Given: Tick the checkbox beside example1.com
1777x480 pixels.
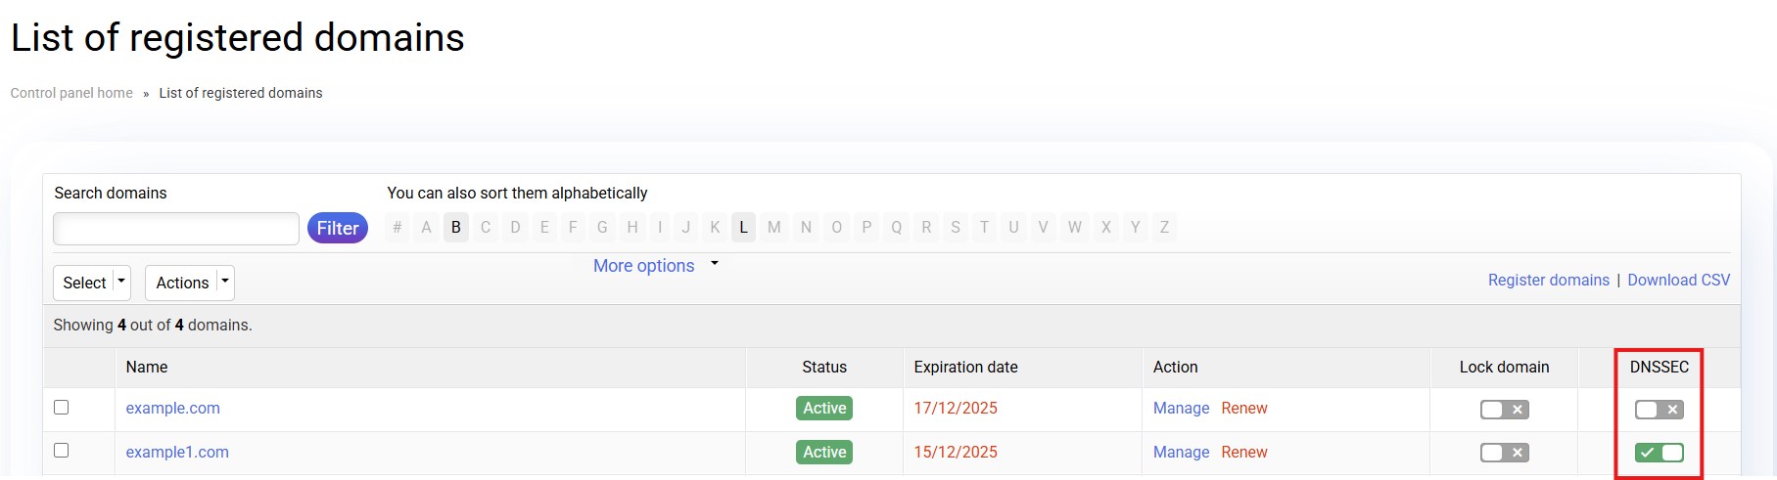Looking at the screenshot, I should tap(62, 451).
